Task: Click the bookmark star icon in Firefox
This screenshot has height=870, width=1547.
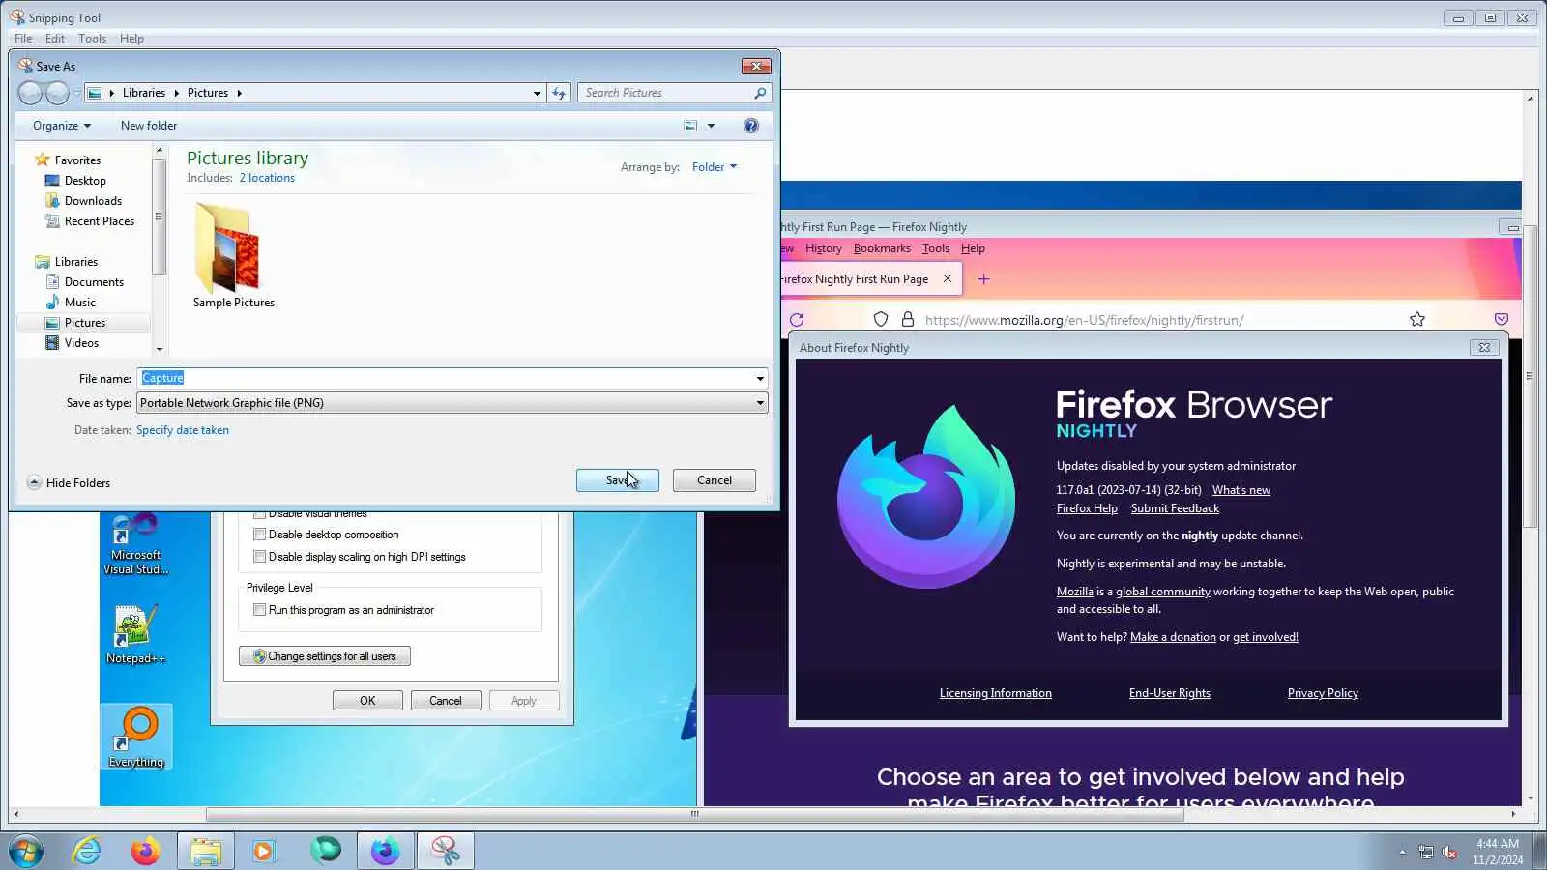Action: tap(1417, 320)
